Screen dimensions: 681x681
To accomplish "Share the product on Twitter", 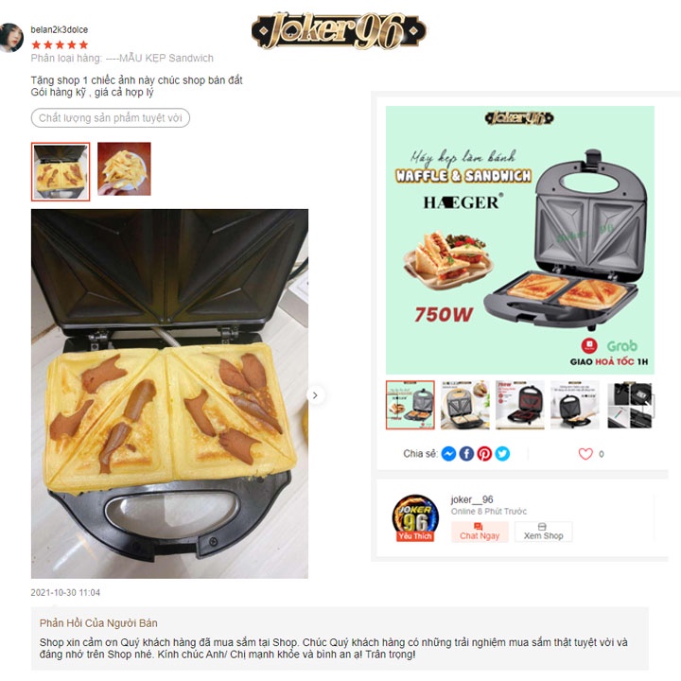I will [x=502, y=454].
